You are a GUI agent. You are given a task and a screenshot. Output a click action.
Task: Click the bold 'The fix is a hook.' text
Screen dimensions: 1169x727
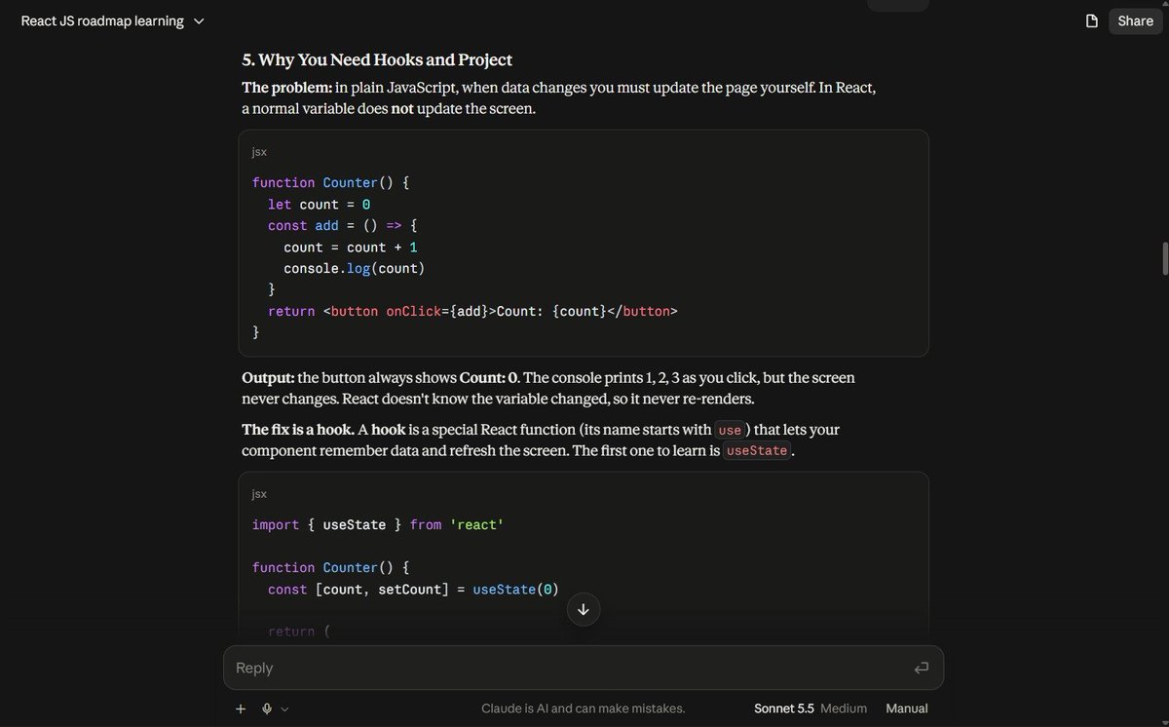(298, 430)
